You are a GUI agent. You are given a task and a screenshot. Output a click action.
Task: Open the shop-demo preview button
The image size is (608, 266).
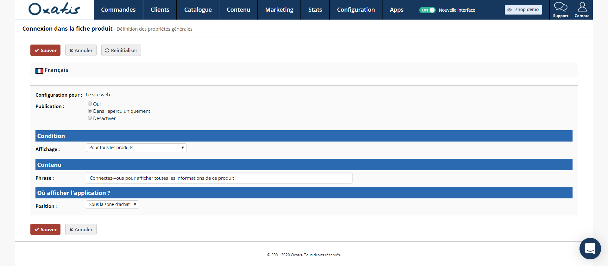click(523, 10)
